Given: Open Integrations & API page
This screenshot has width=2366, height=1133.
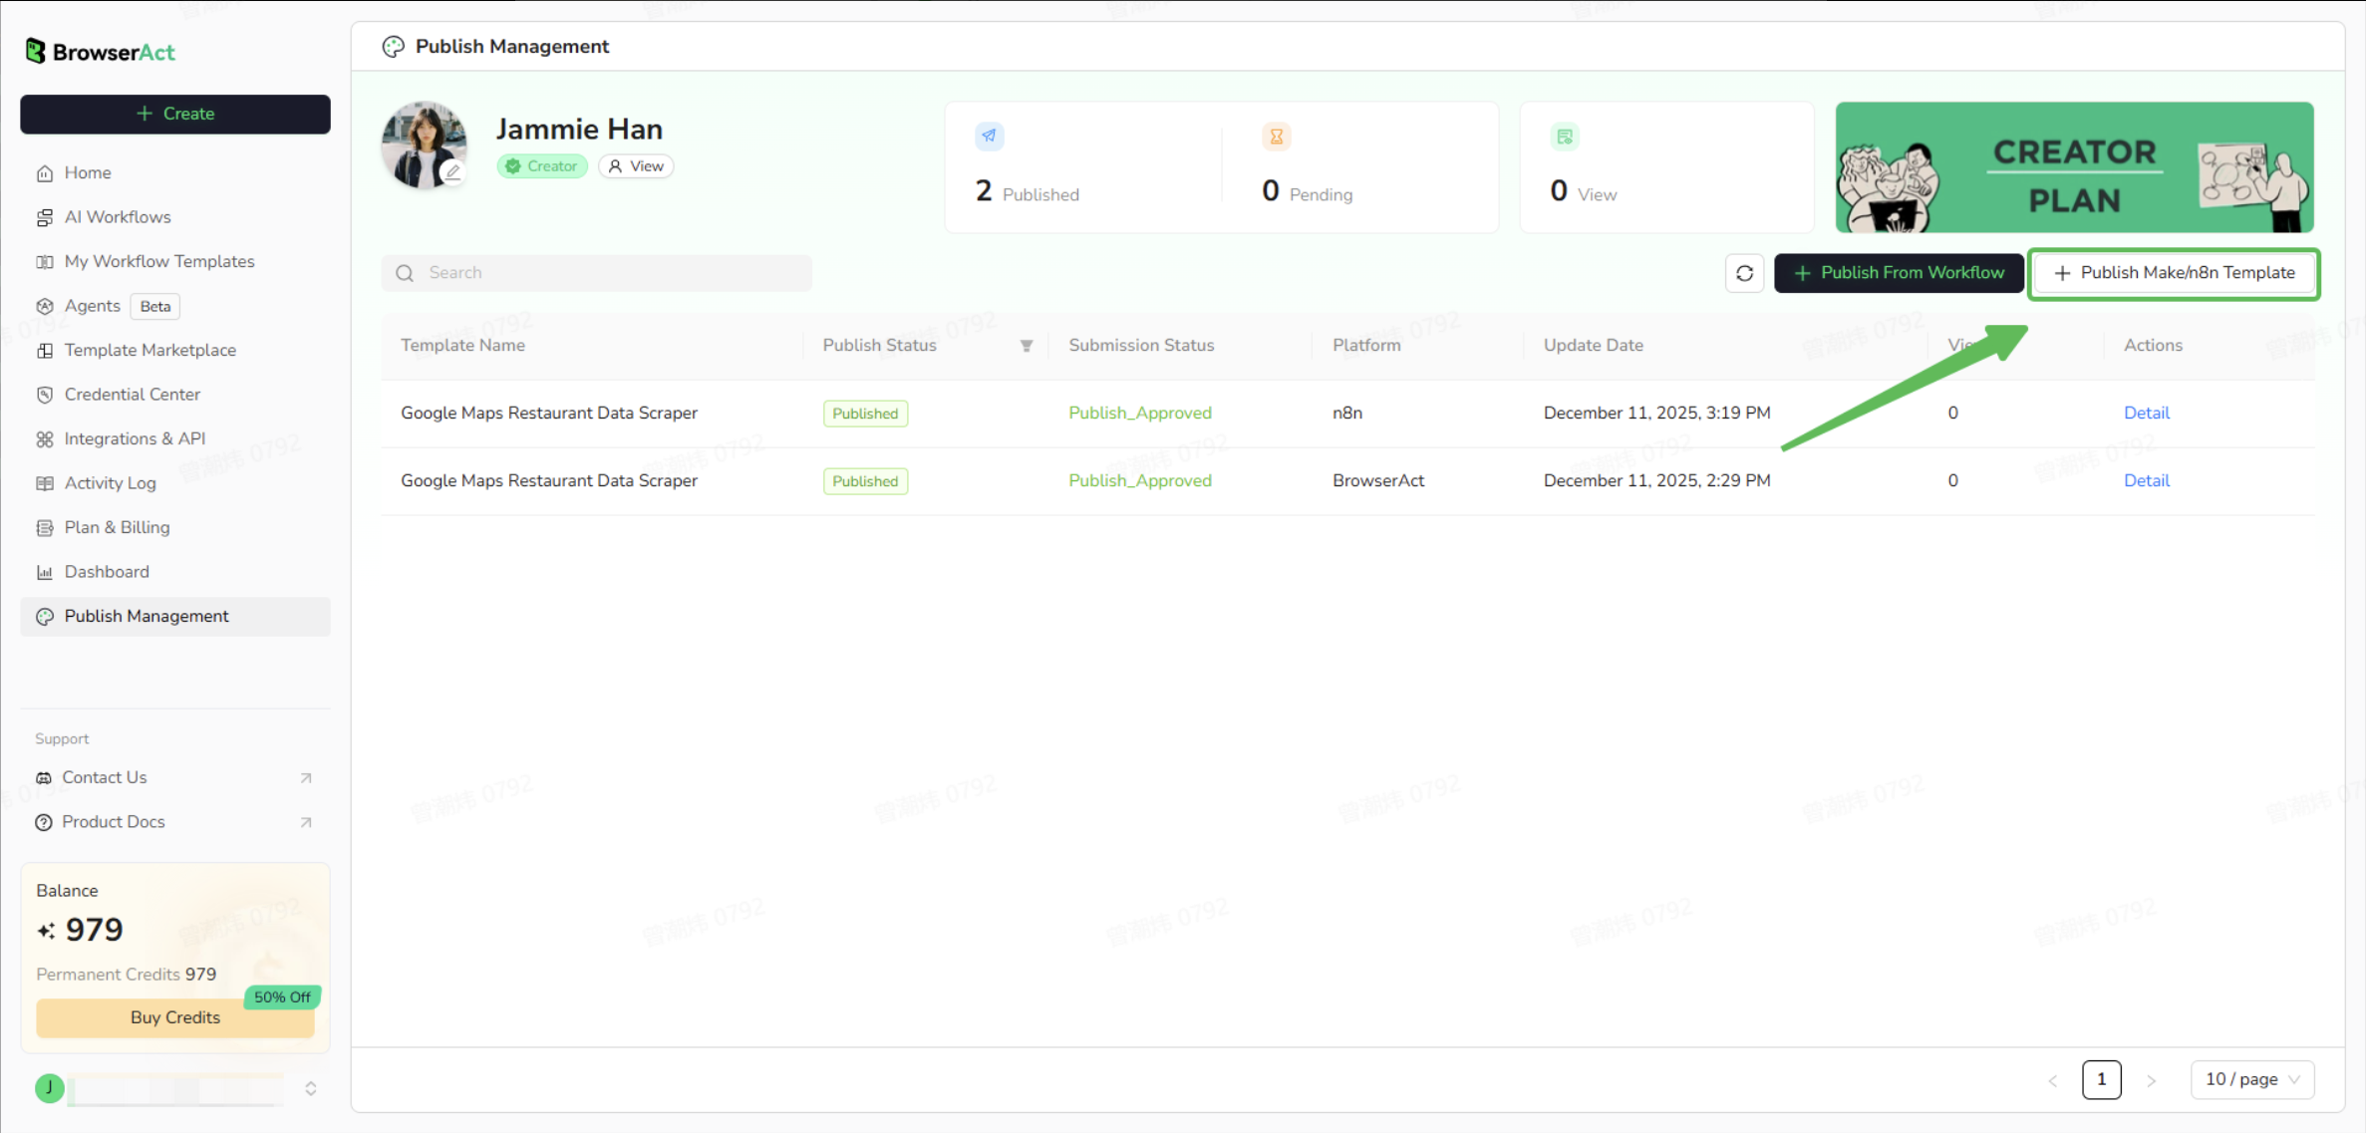Looking at the screenshot, I should coord(135,438).
